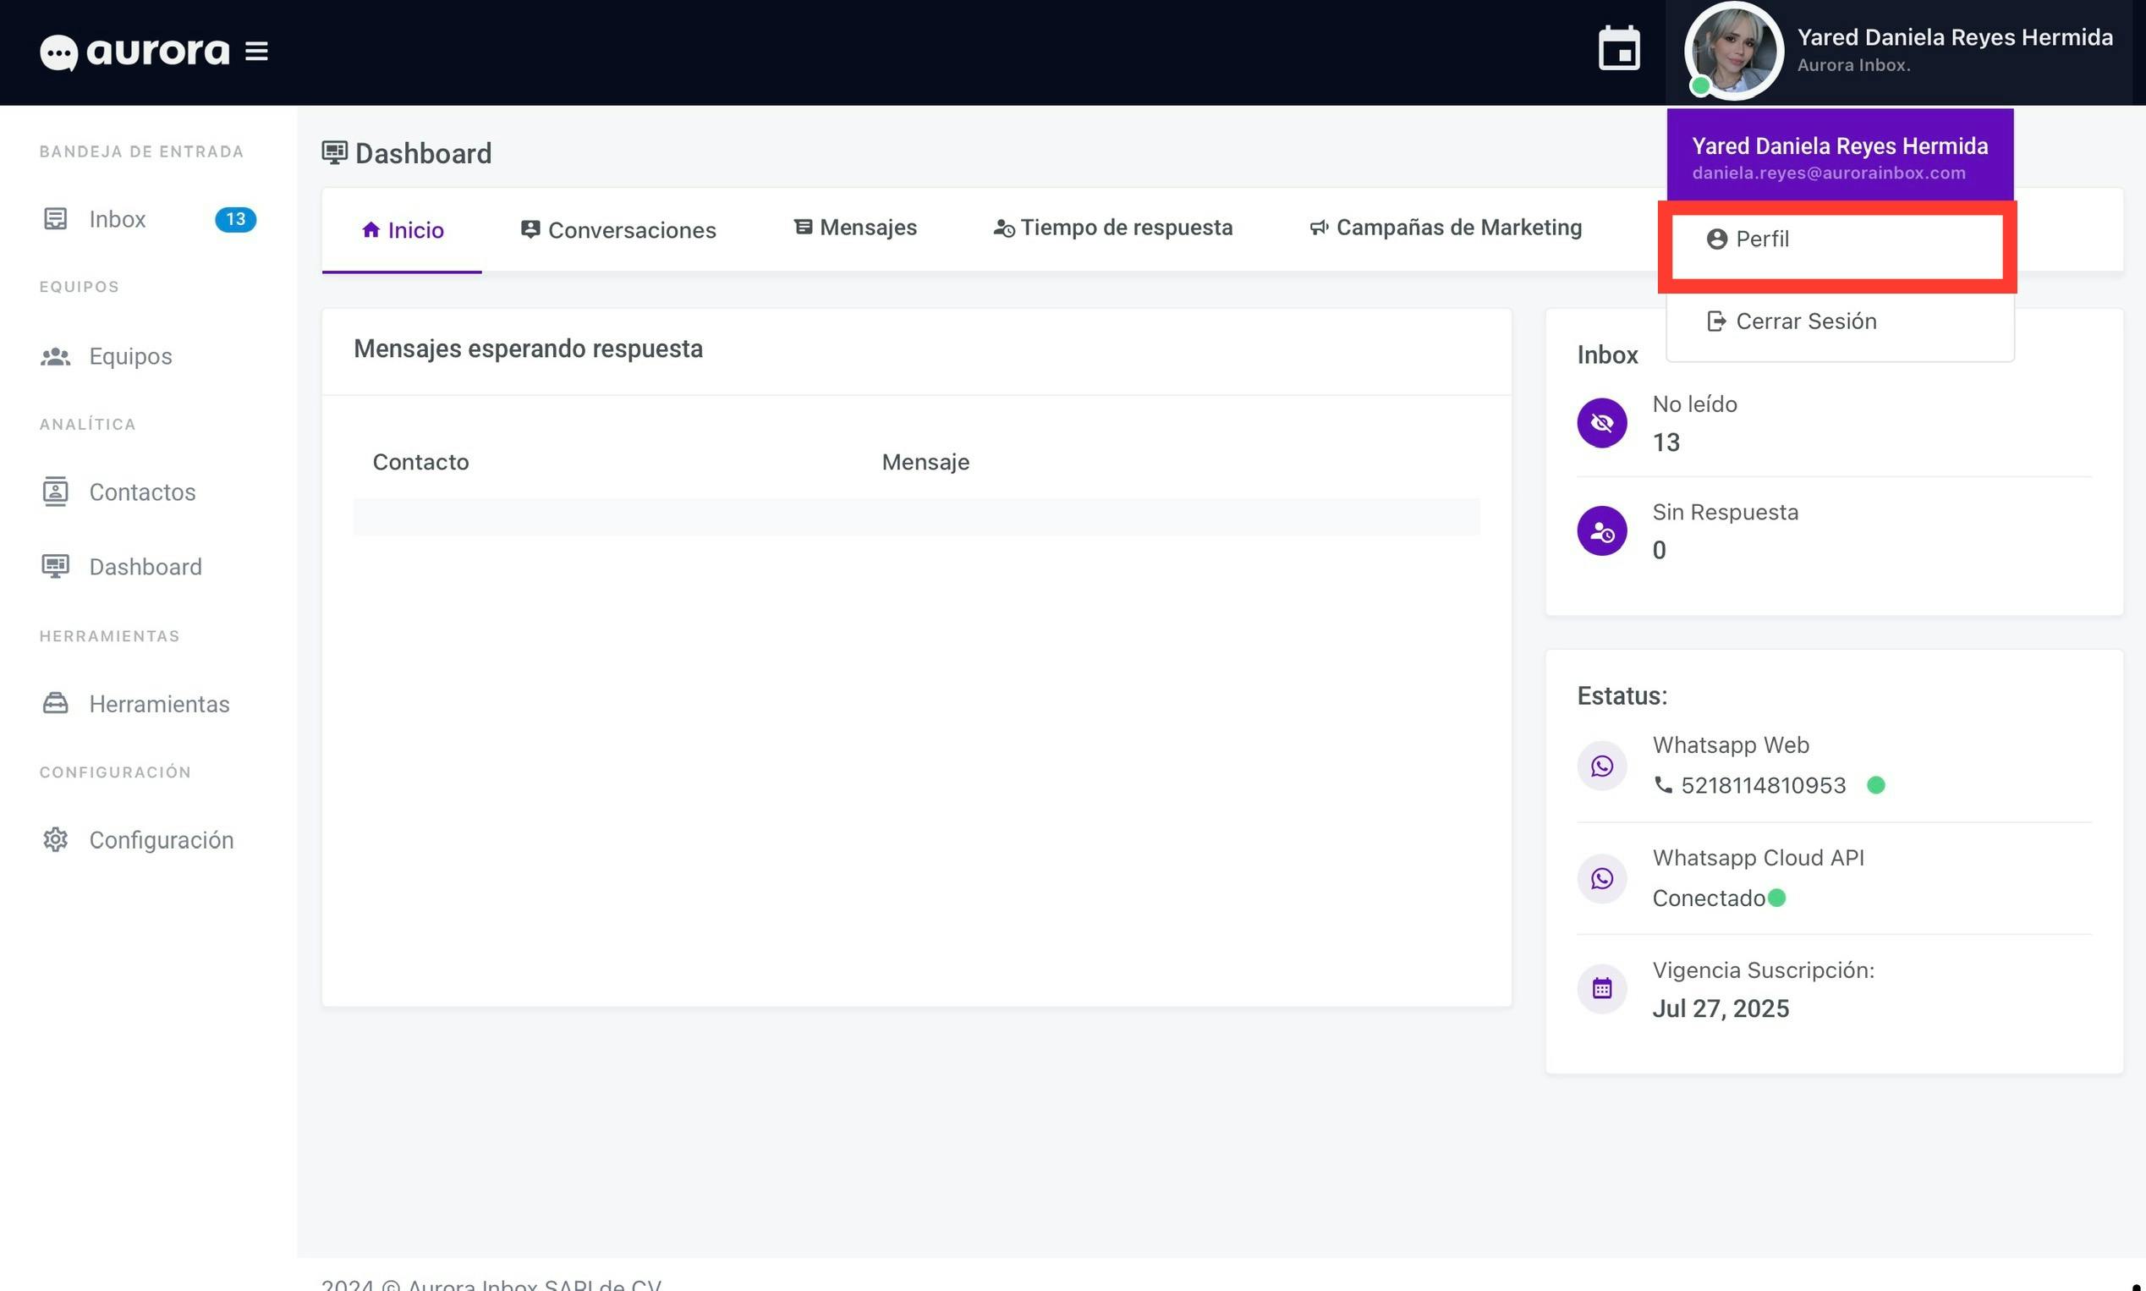Click the sidebar Dashboard monitor icon

[56, 567]
